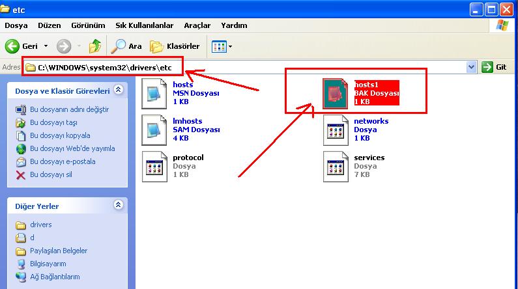The height and width of the screenshot is (289, 518).
Task: Select the services file icon
Action: (336, 166)
